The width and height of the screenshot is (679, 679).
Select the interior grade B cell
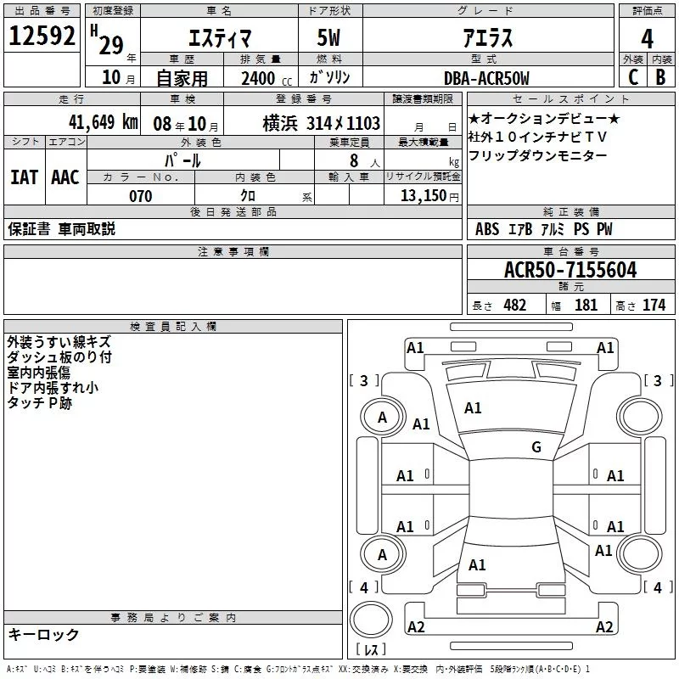[x=660, y=77]
